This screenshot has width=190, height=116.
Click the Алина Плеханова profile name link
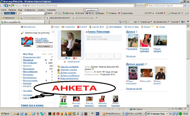pos(98,32)
